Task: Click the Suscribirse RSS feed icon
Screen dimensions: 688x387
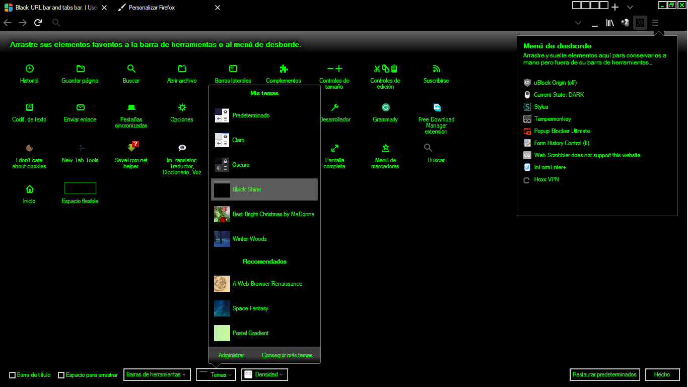Action: coord(436,69)
